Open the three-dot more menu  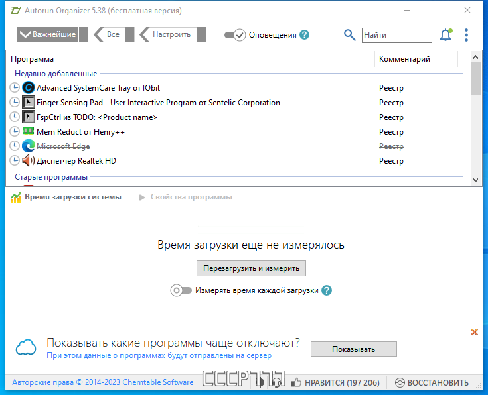[466, 35]
